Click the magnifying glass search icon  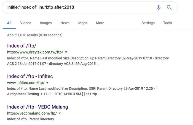[169, 7]
